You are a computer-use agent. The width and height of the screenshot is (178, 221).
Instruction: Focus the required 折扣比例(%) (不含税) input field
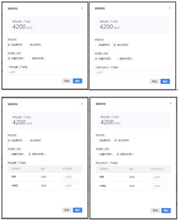132,72
